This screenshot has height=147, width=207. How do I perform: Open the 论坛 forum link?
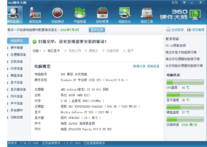coord(175,2)
